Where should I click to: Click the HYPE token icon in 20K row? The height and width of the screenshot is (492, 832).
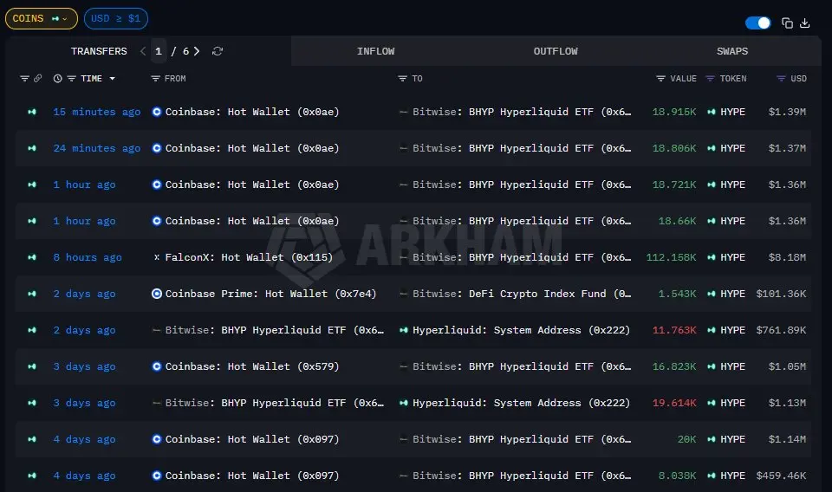click(x=711, y=439)
